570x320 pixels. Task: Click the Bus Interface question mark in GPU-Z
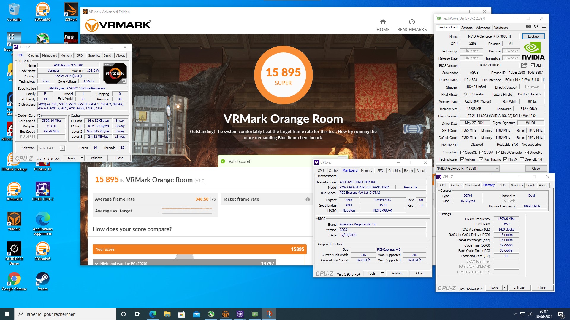(544, 80)
